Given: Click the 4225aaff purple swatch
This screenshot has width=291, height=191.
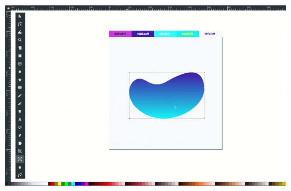Looking at the screenshot, I should 143,34.
